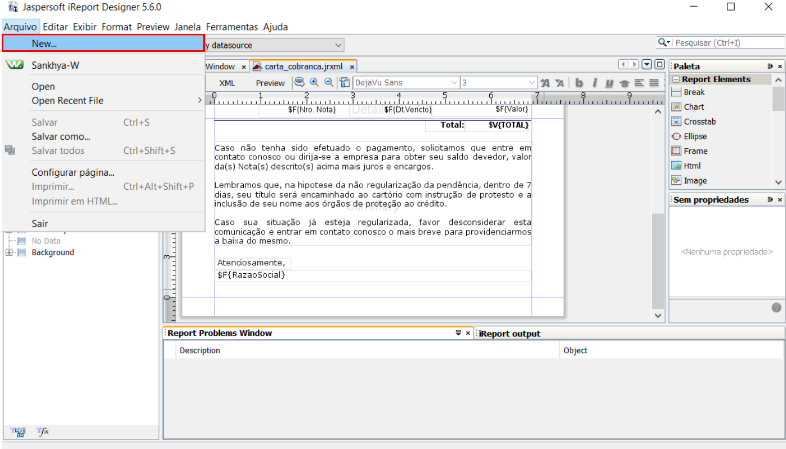Select the Break palette element

[x=694, y=92]
